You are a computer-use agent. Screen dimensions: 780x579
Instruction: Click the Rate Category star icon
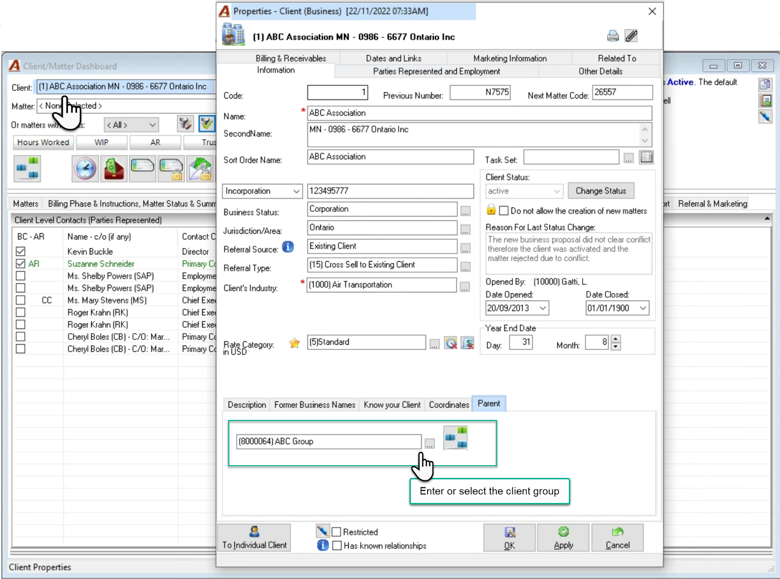coord(294,343)
